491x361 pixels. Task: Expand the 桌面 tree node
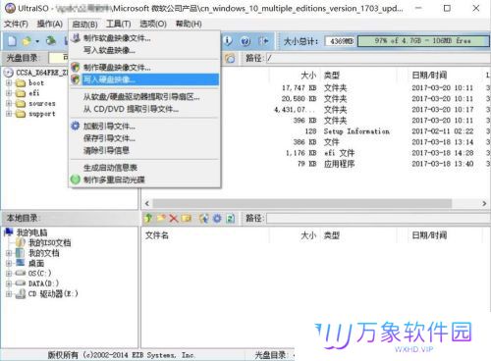click(9, 263)
